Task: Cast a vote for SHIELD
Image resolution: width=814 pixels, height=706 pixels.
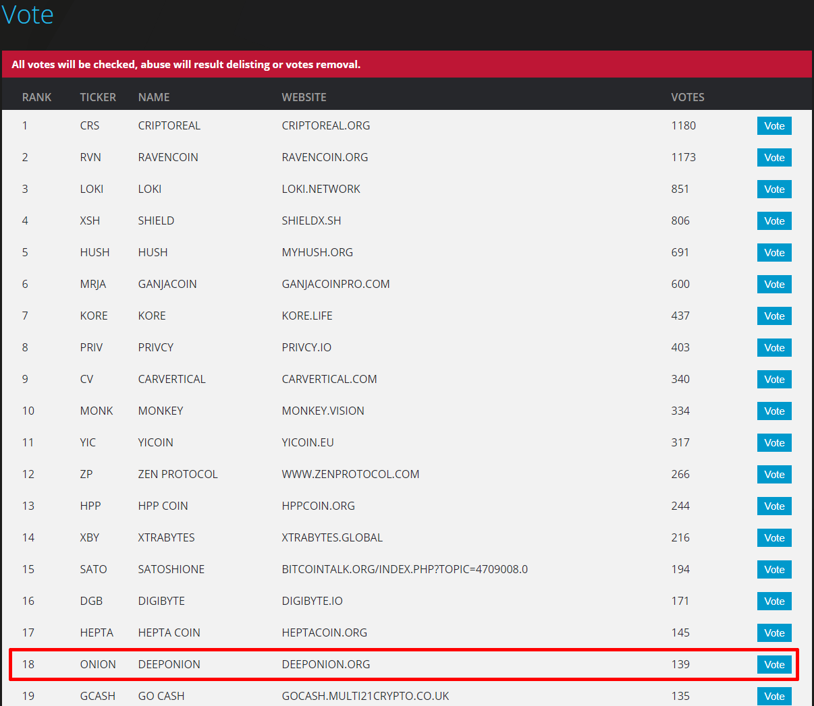Action: point(774,221)
